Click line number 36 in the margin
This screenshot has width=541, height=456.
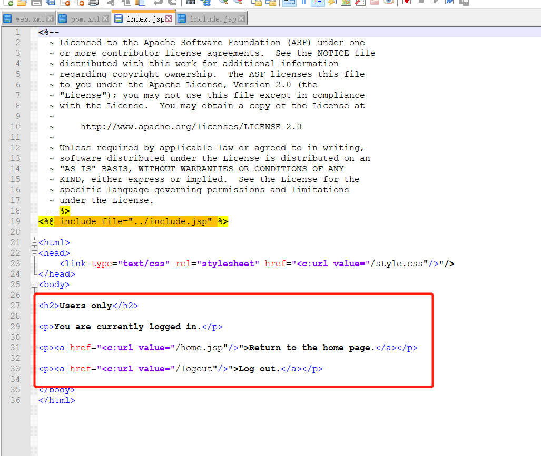pos(15,400)
